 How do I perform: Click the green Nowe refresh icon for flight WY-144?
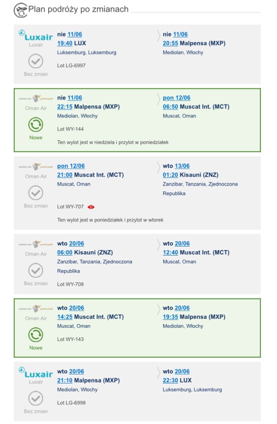click(36, 125)
